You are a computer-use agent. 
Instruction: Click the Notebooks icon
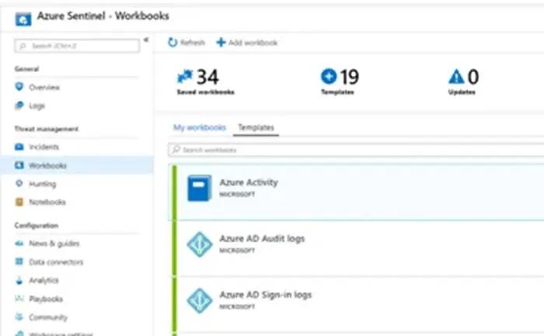[19, 202]
